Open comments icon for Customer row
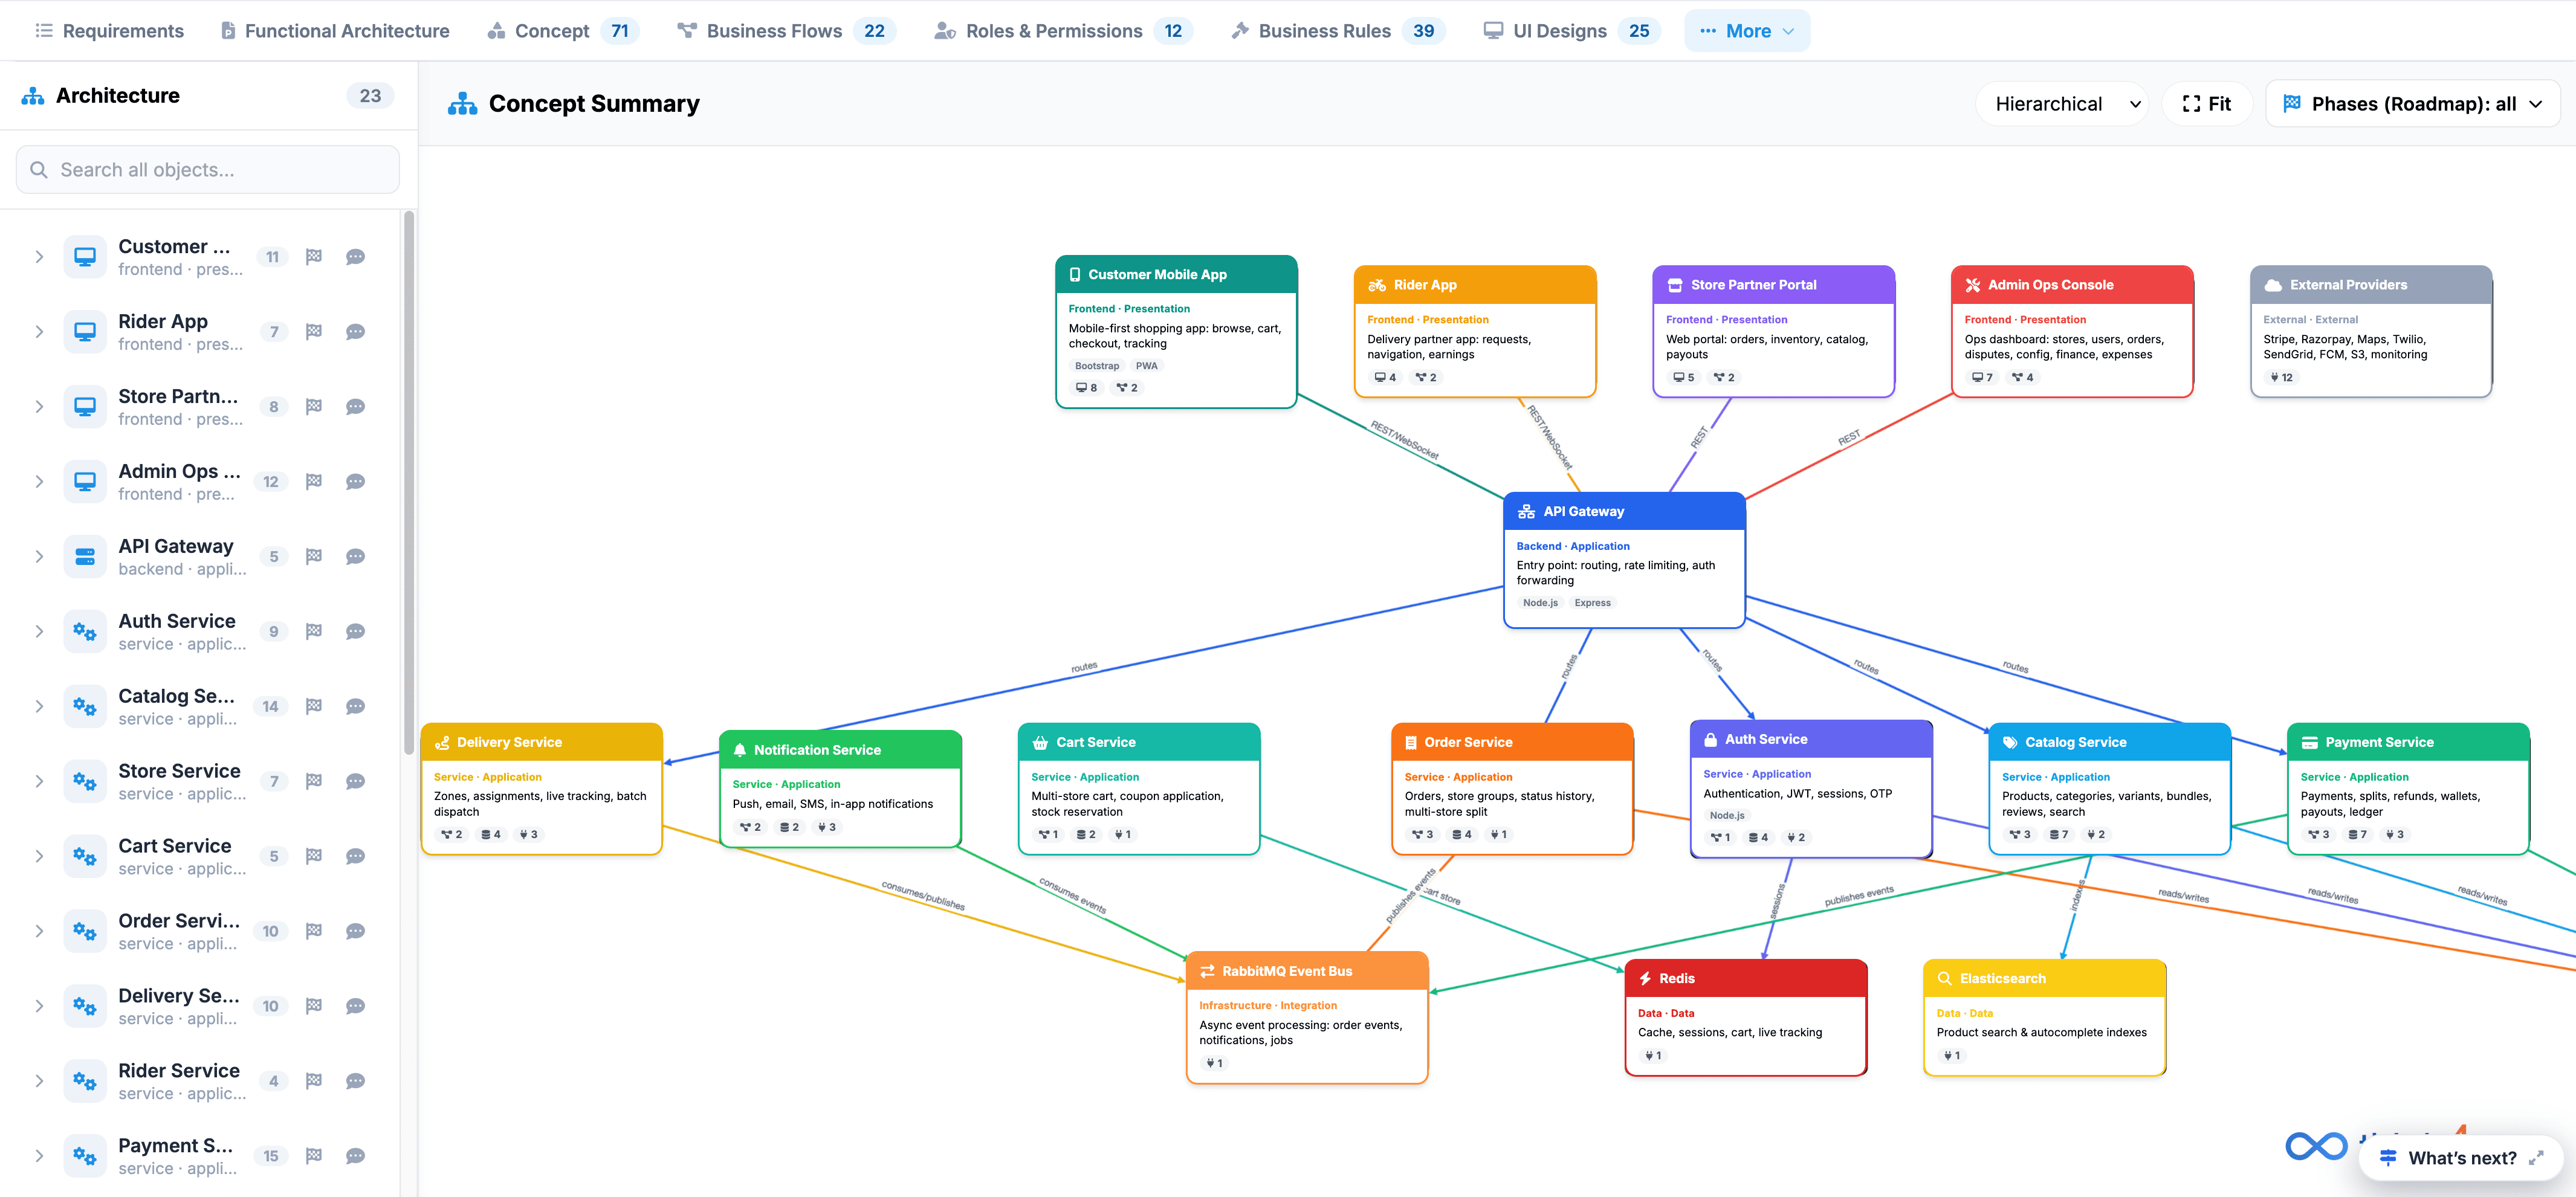 pyautogui.click(x=355, y=257)
